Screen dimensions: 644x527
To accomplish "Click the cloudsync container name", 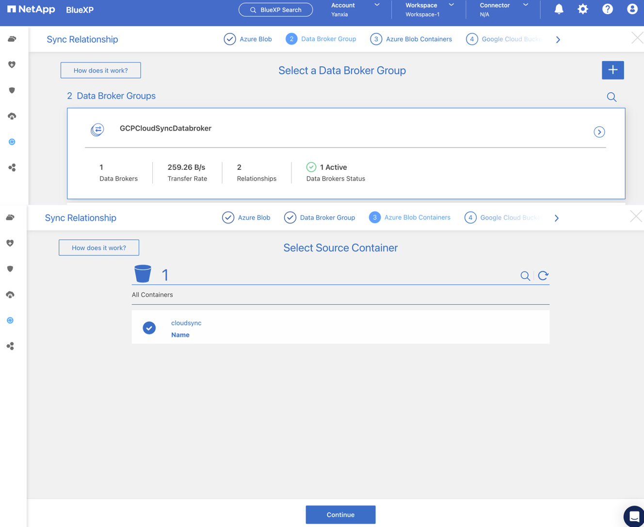I will coord(186,323).
